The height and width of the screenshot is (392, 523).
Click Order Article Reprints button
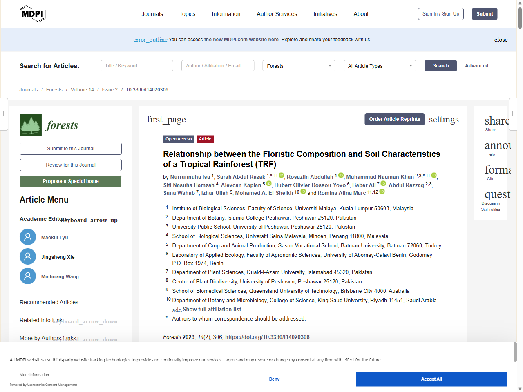pos(394,119)
